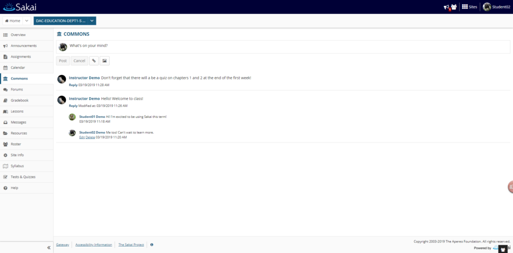Open the Accessibility Information footer link
513x253 pixels.
[x=94, y=244]
